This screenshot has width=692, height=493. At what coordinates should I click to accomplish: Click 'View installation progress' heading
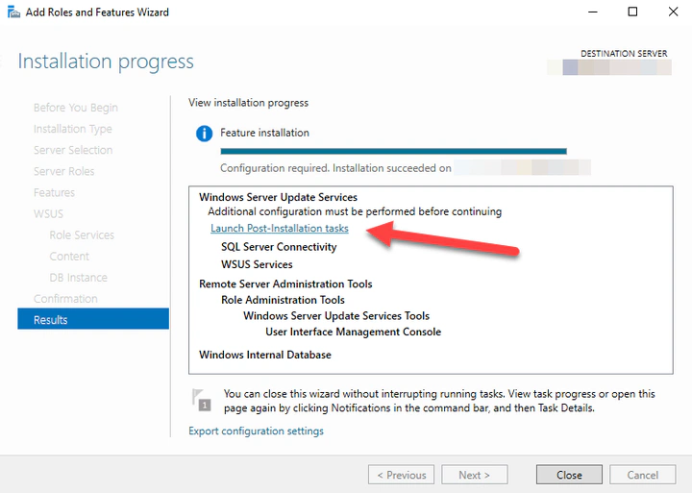(x=249, y=103)
